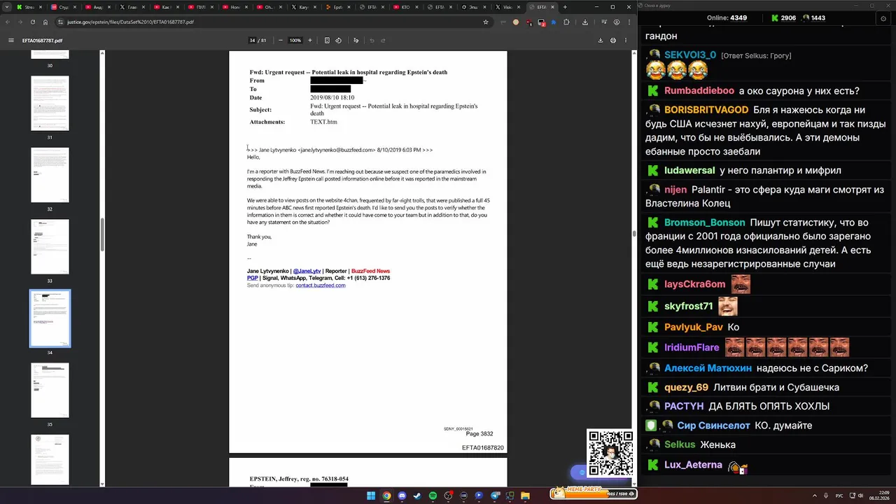Switch to the Эпш tab

472,7
